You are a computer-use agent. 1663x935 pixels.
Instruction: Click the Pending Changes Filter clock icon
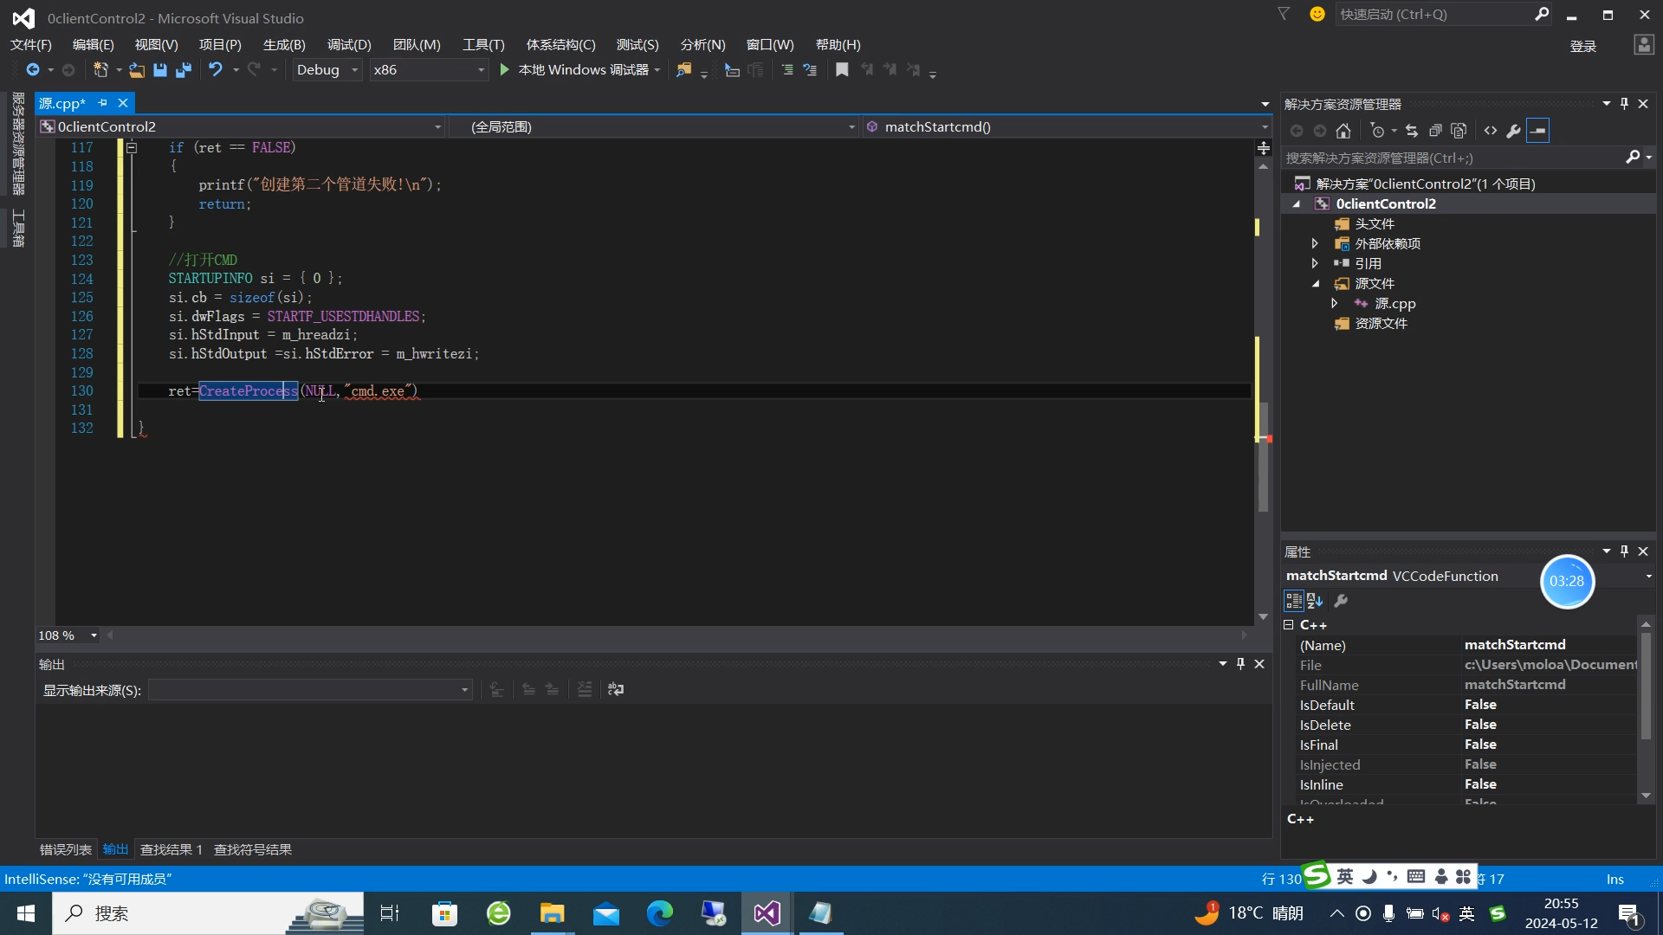1377,132
